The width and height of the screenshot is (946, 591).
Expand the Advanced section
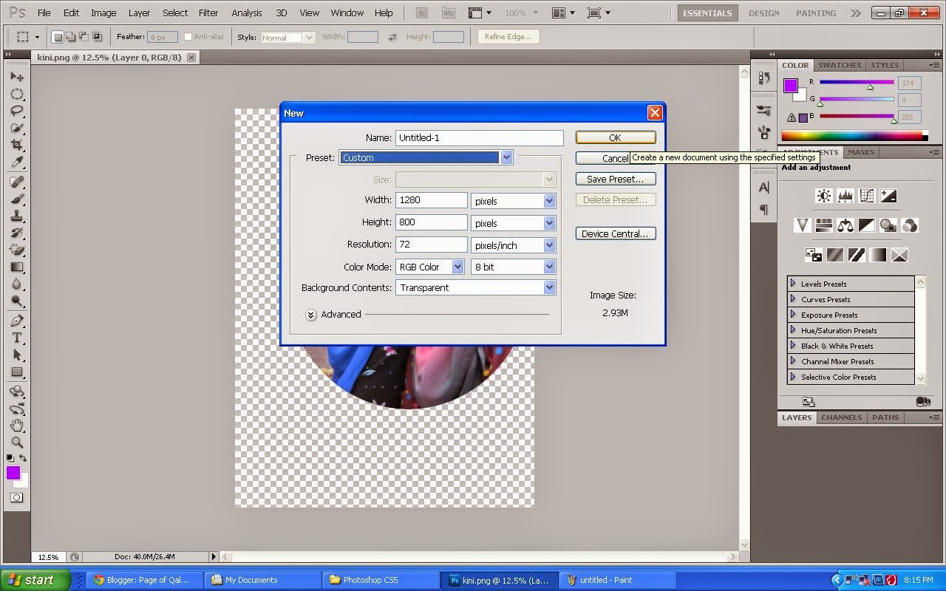click(x=311, y=315)
